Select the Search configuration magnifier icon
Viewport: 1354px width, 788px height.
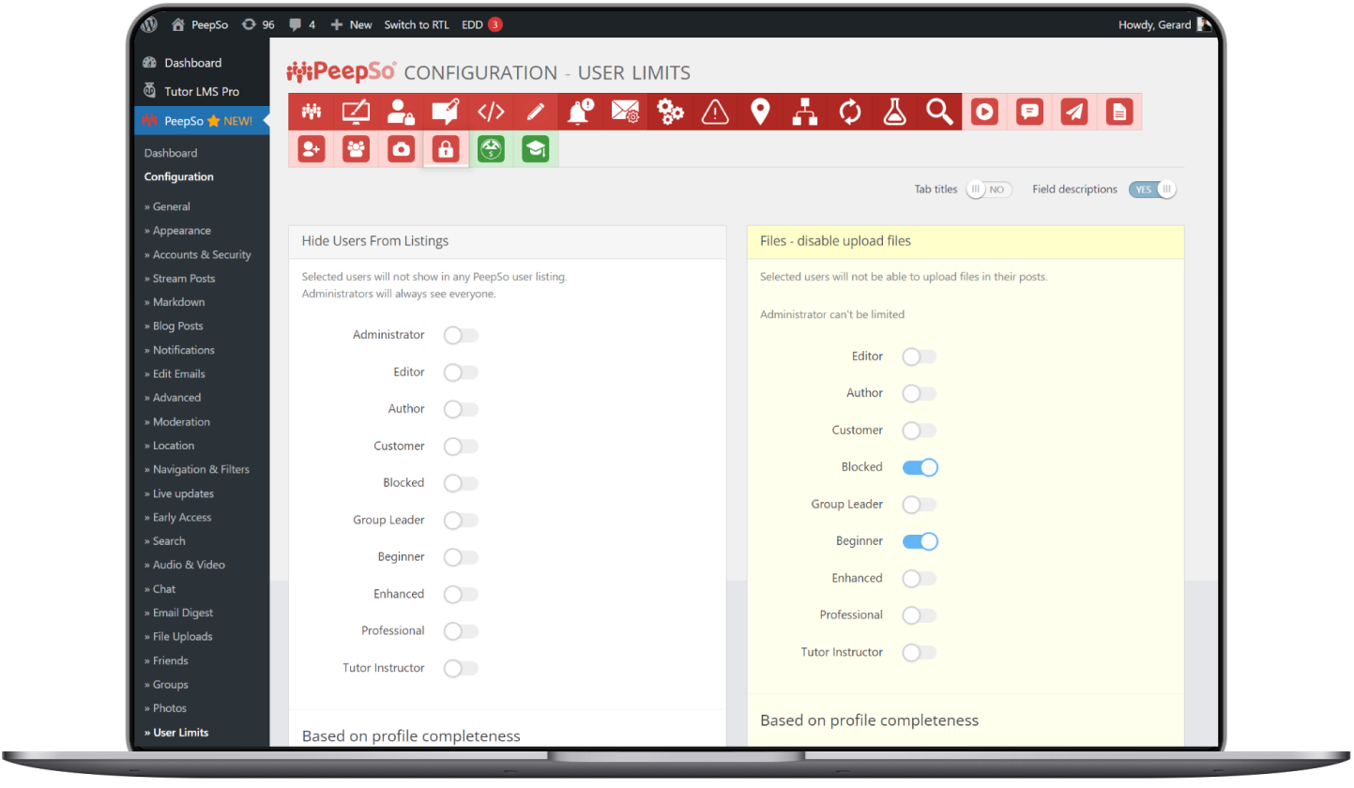[939, 111]
